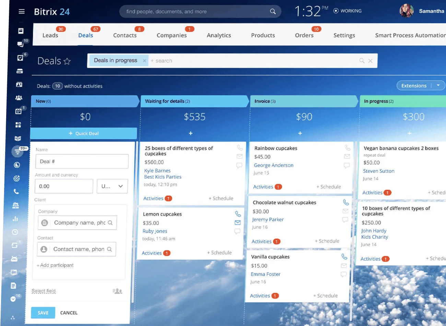Viewport: 446px width, 326px height.
Task: Open the workgroups people icon in sidebar
Action: [19, 98]
